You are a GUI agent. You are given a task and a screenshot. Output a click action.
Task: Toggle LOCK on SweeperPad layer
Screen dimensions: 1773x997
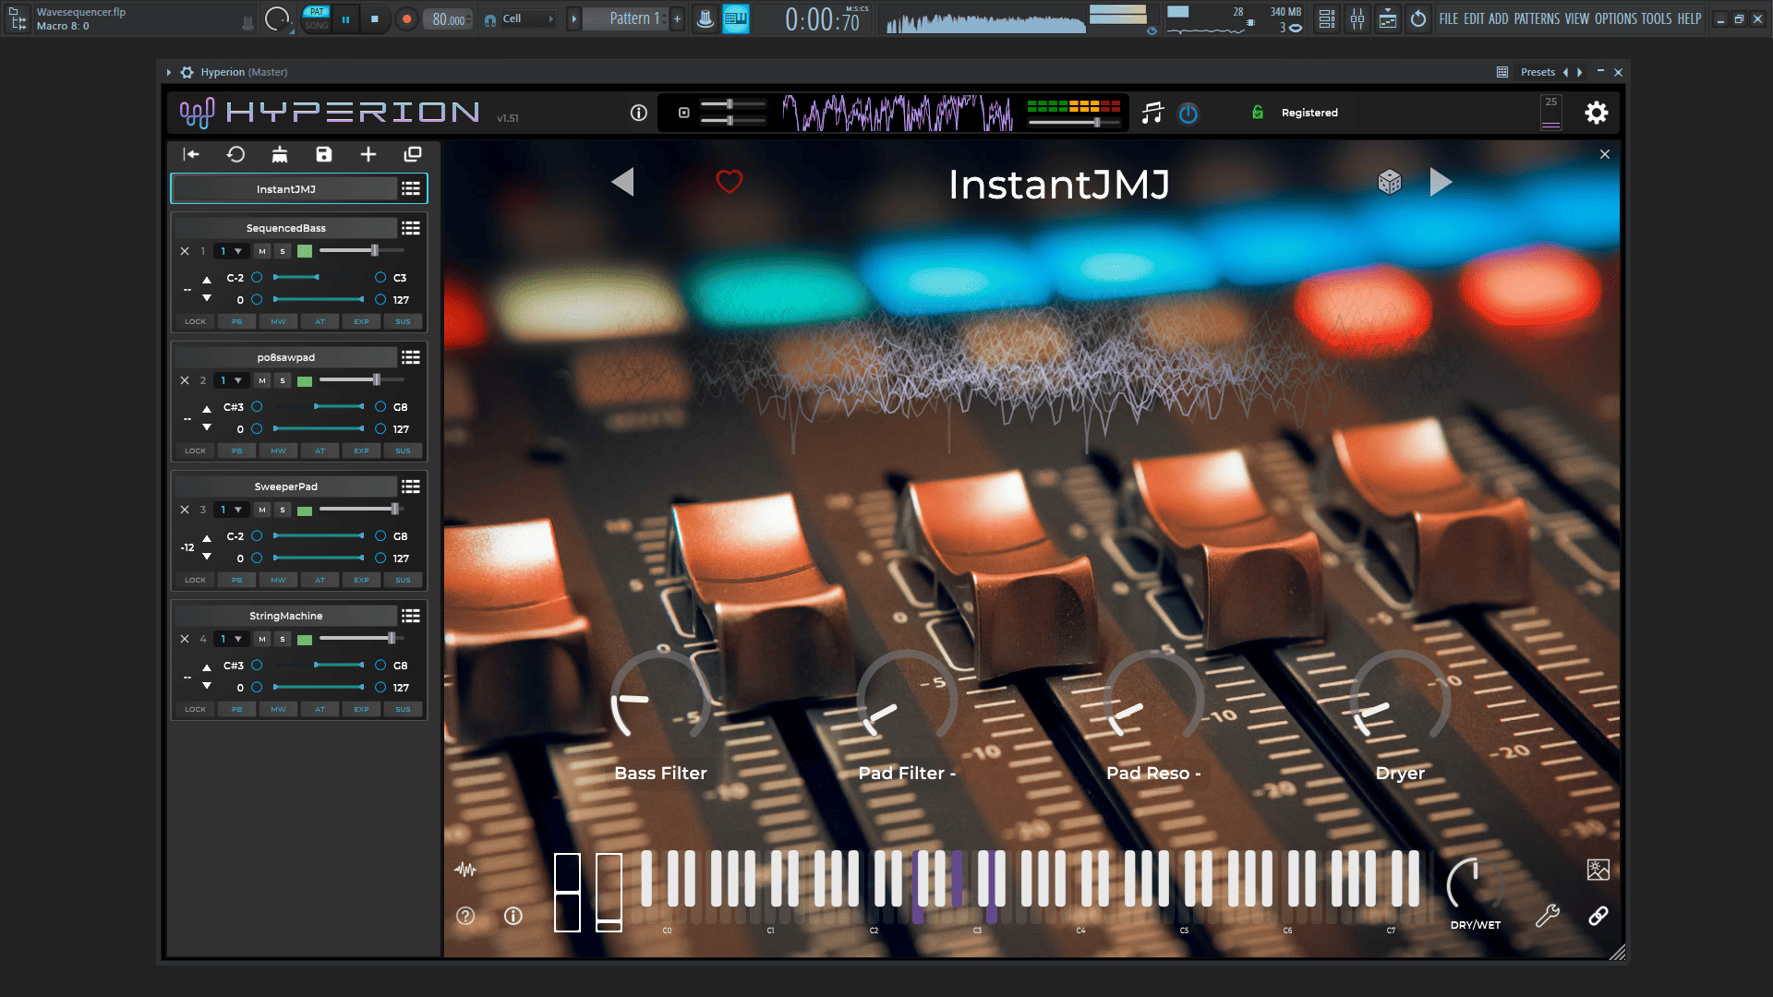pyautogui.click(x=195, y=580)
